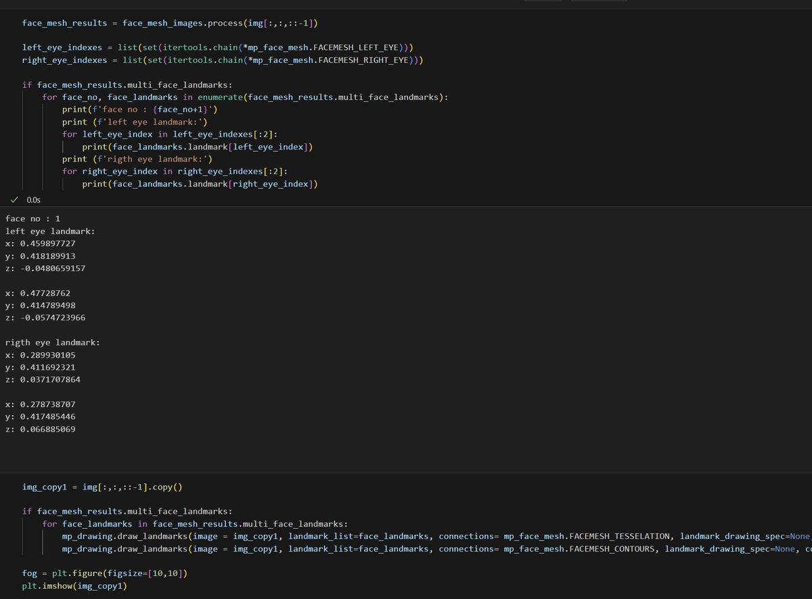812x599 pixels.
Task: Click "for left_eye_index in left_eye_indexes[:2]:" line
Action: tap(170, 135)
